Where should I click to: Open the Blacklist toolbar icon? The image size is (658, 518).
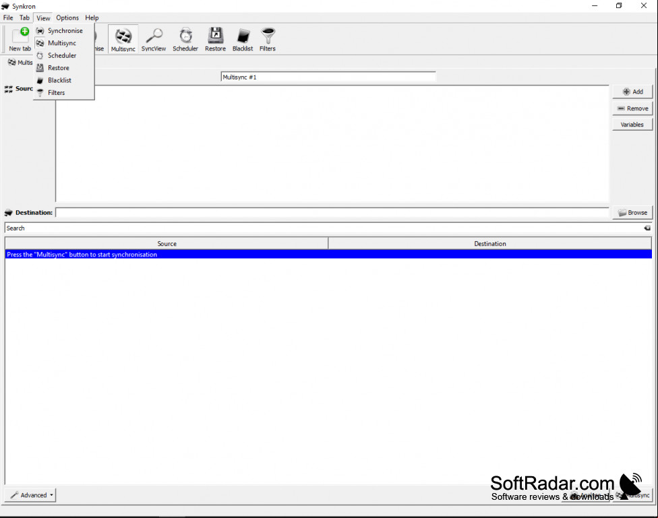[x=243, y=39]
